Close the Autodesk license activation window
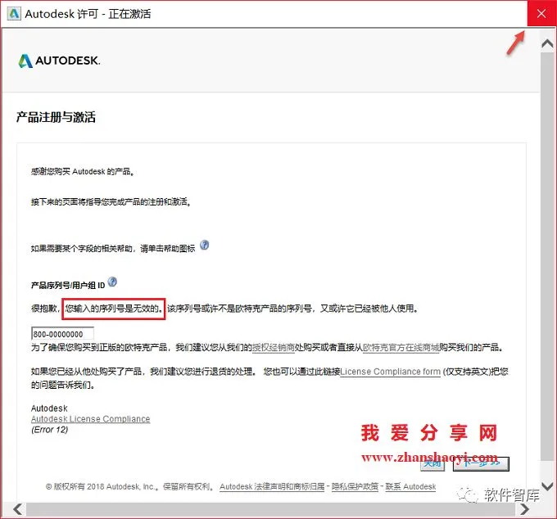The image size is (557, 519). coord(541,13)
